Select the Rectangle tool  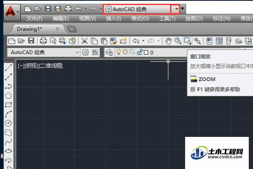pyautogui.click(x=8, y=105)
